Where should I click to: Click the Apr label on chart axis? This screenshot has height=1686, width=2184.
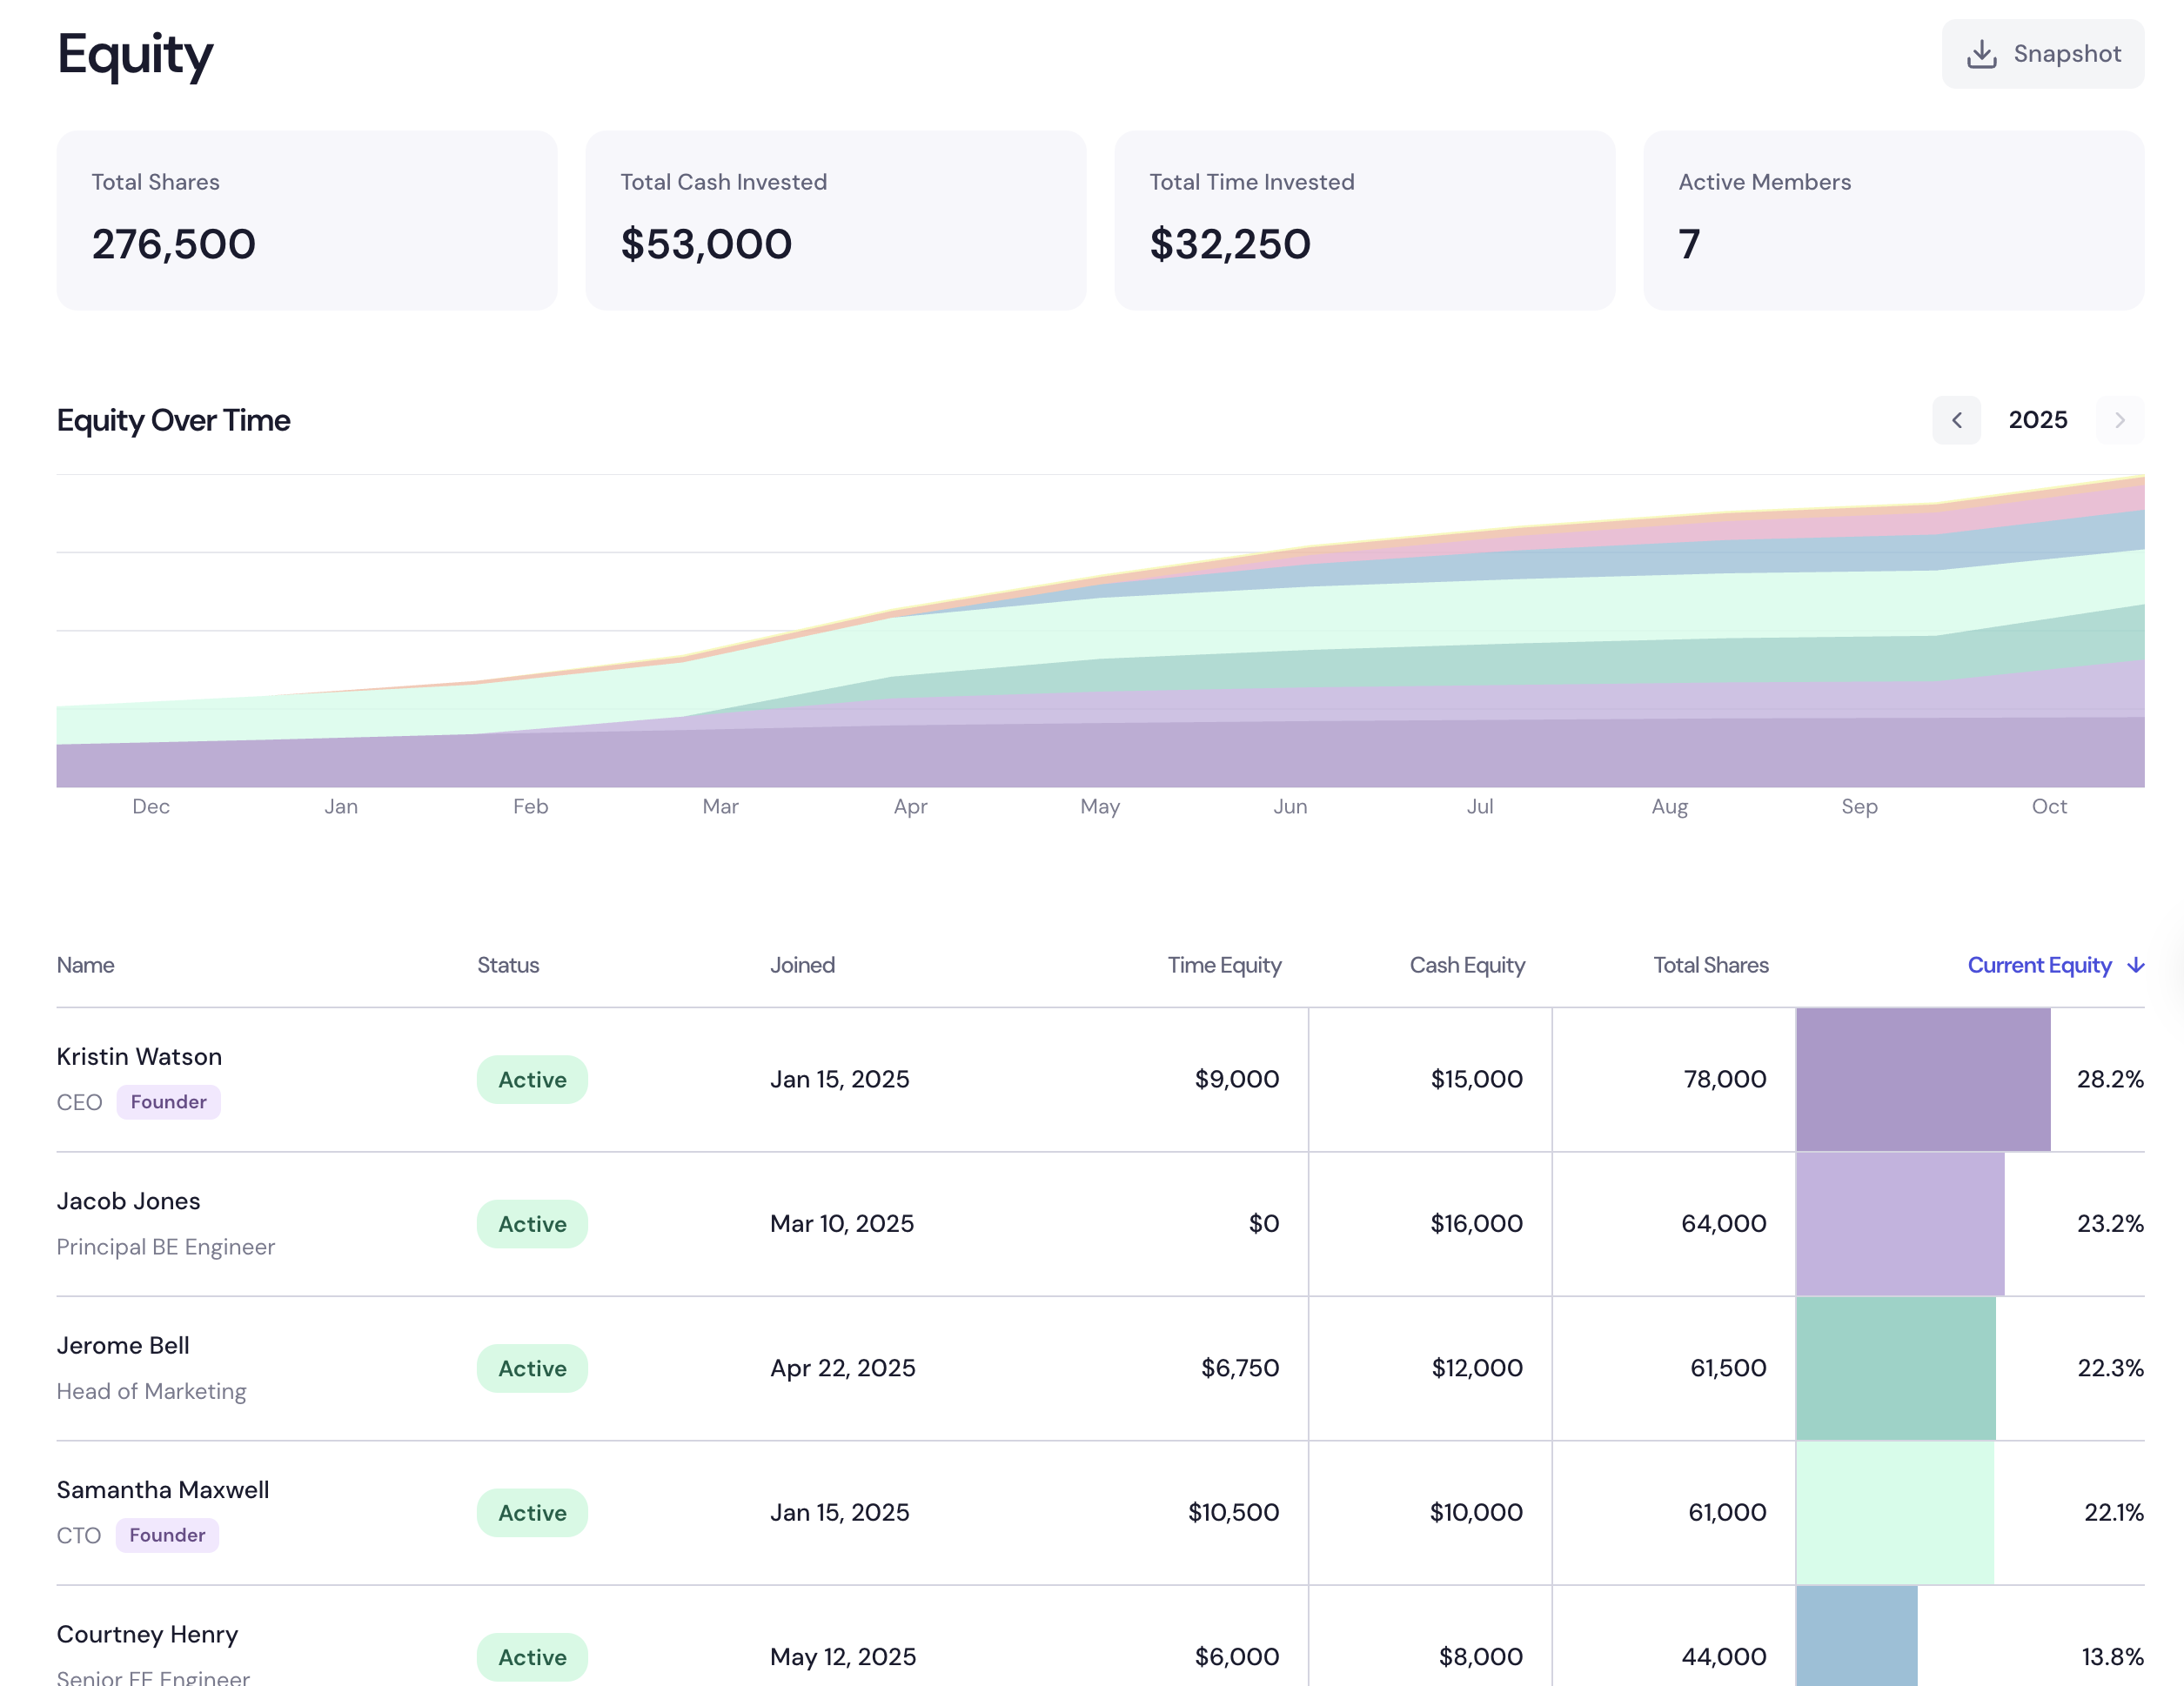(x=910, y=807)
